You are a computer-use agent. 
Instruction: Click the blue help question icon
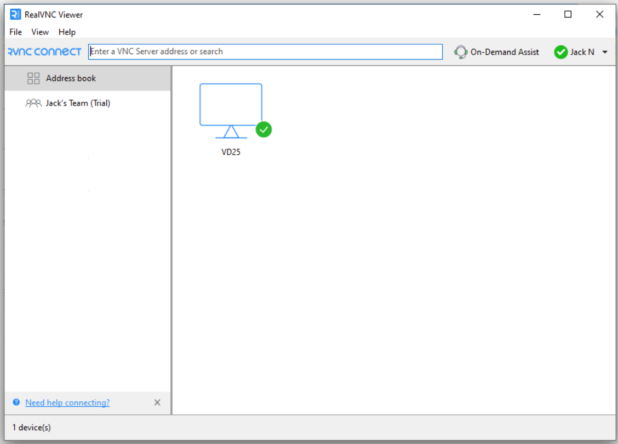click(16, 402)
